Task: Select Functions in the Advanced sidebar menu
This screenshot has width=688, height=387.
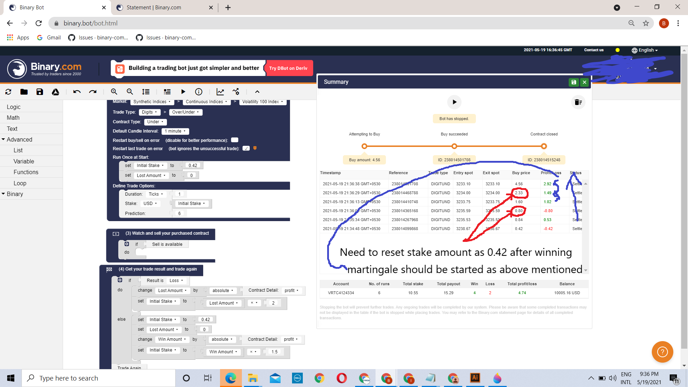Action: click(x=26, y=172)
